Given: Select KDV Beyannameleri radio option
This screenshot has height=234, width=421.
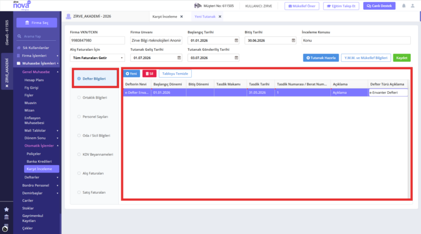Looking at the screenshot, I should [x=79, y=155].
